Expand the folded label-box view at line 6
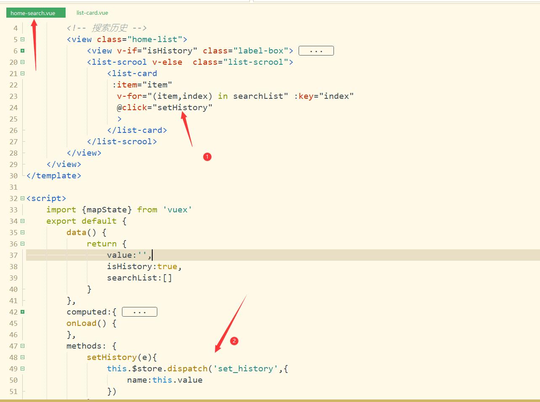The width and height of the screenshot is (540, 402). click(22, 51)
